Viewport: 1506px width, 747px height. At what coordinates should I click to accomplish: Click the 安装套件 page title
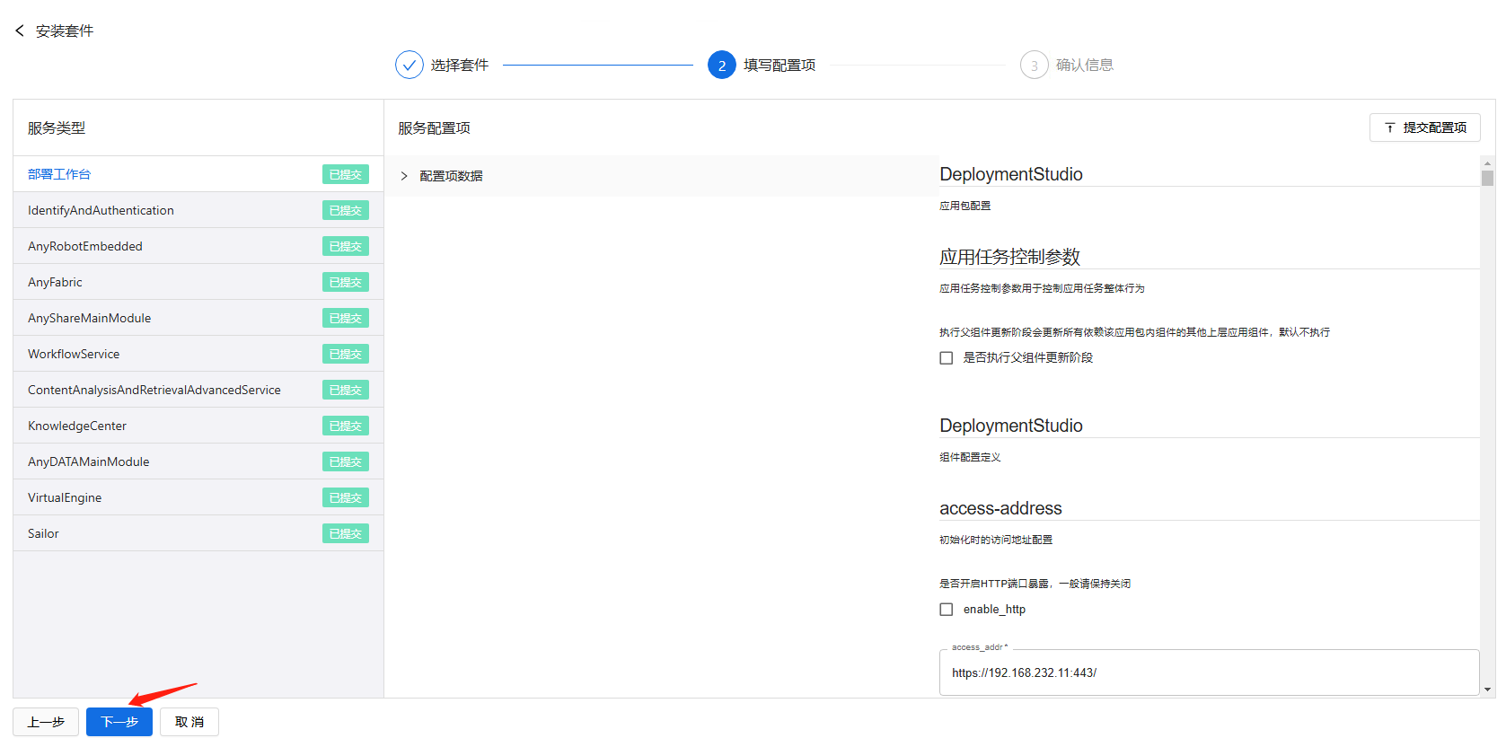tap(65, 31)
